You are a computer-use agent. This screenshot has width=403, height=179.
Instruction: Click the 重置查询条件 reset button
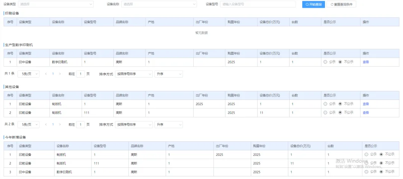click(341, 4)
